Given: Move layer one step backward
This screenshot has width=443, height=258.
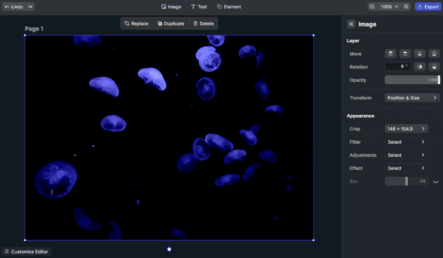Looking at the screenshot, I should tap(419, 54).
